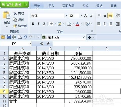Switch to the 公式 tab
The image size is (121, 107).
(x=85, y=6)
